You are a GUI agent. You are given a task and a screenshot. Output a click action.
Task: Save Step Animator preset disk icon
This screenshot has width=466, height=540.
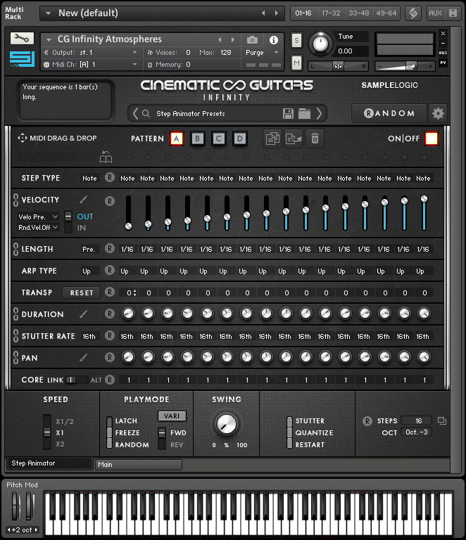(288, 113)
